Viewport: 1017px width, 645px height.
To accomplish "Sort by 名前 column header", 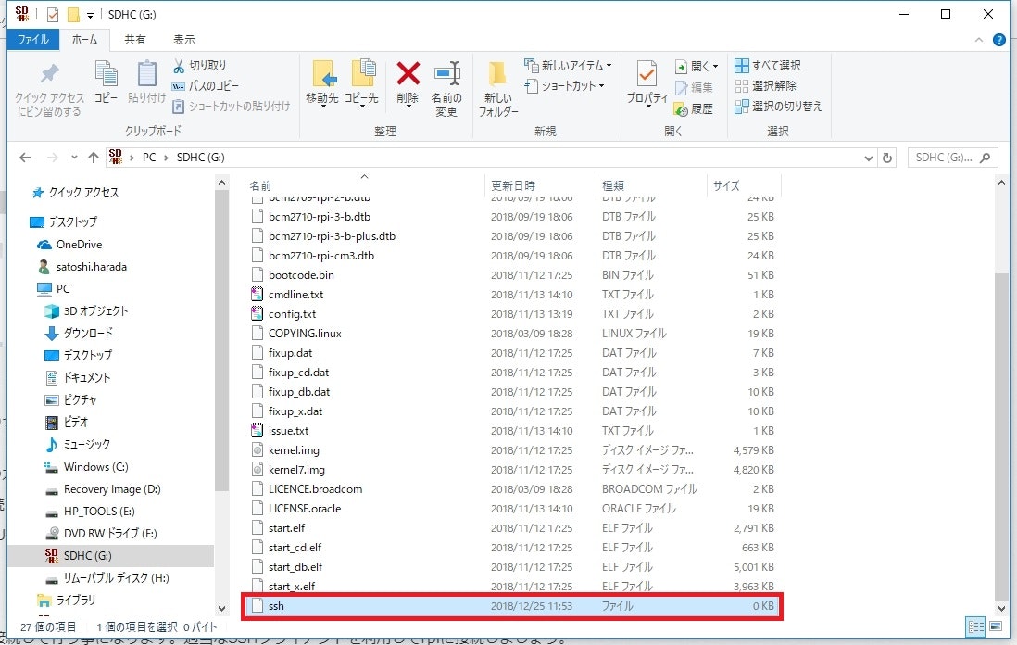I will tap(261, 185).
